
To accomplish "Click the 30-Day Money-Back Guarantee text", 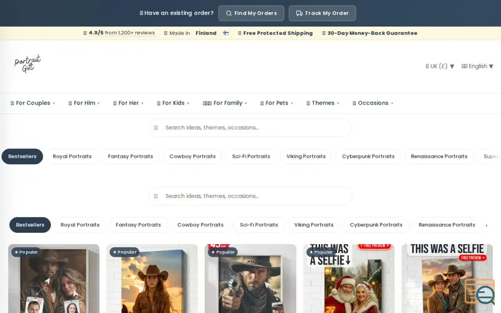I will pos(372,33).
